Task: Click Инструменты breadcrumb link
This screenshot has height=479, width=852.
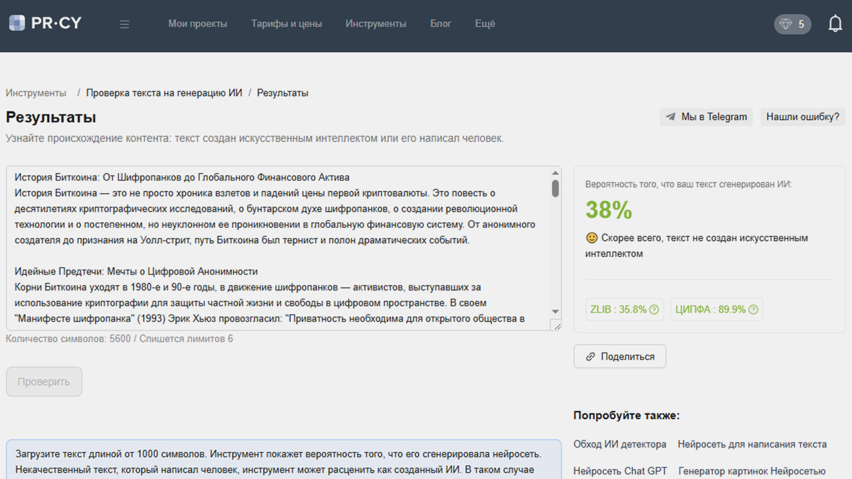Action: 36,93
